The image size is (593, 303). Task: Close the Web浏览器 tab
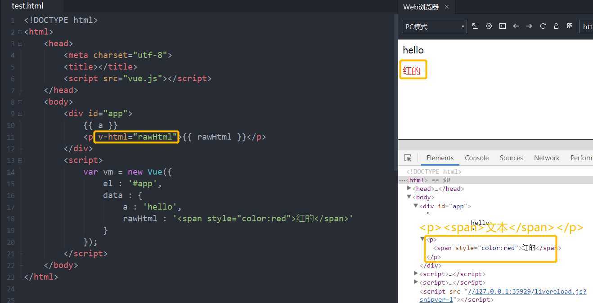(x=447, y=7)
